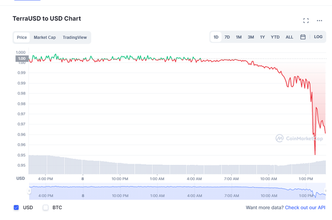This screenshot has width=332, height=220.
Task: Uncheck the USD checkbox
Action: [16, 208]
